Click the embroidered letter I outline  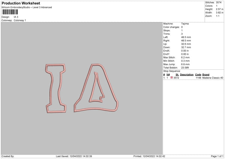(x=55, y=88)
